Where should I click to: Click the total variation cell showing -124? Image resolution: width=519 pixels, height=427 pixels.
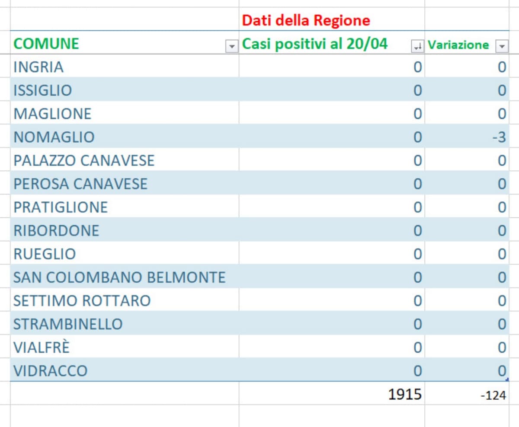[493, 395]
